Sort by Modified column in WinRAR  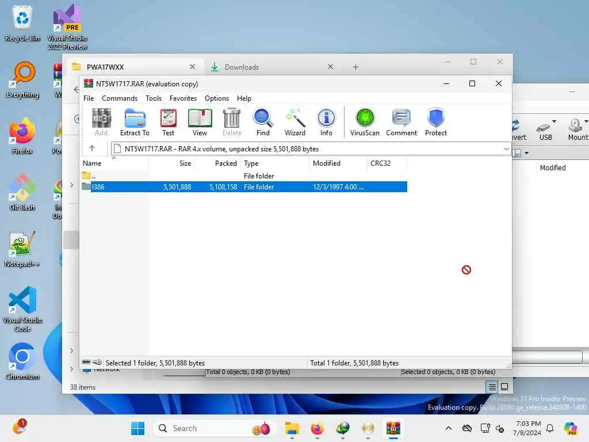338,163
